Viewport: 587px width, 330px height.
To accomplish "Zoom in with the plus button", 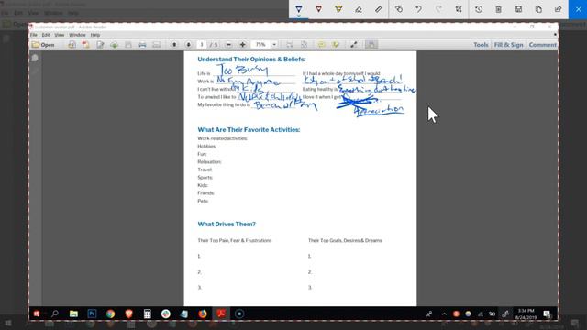I will click(x=242, y=45).
